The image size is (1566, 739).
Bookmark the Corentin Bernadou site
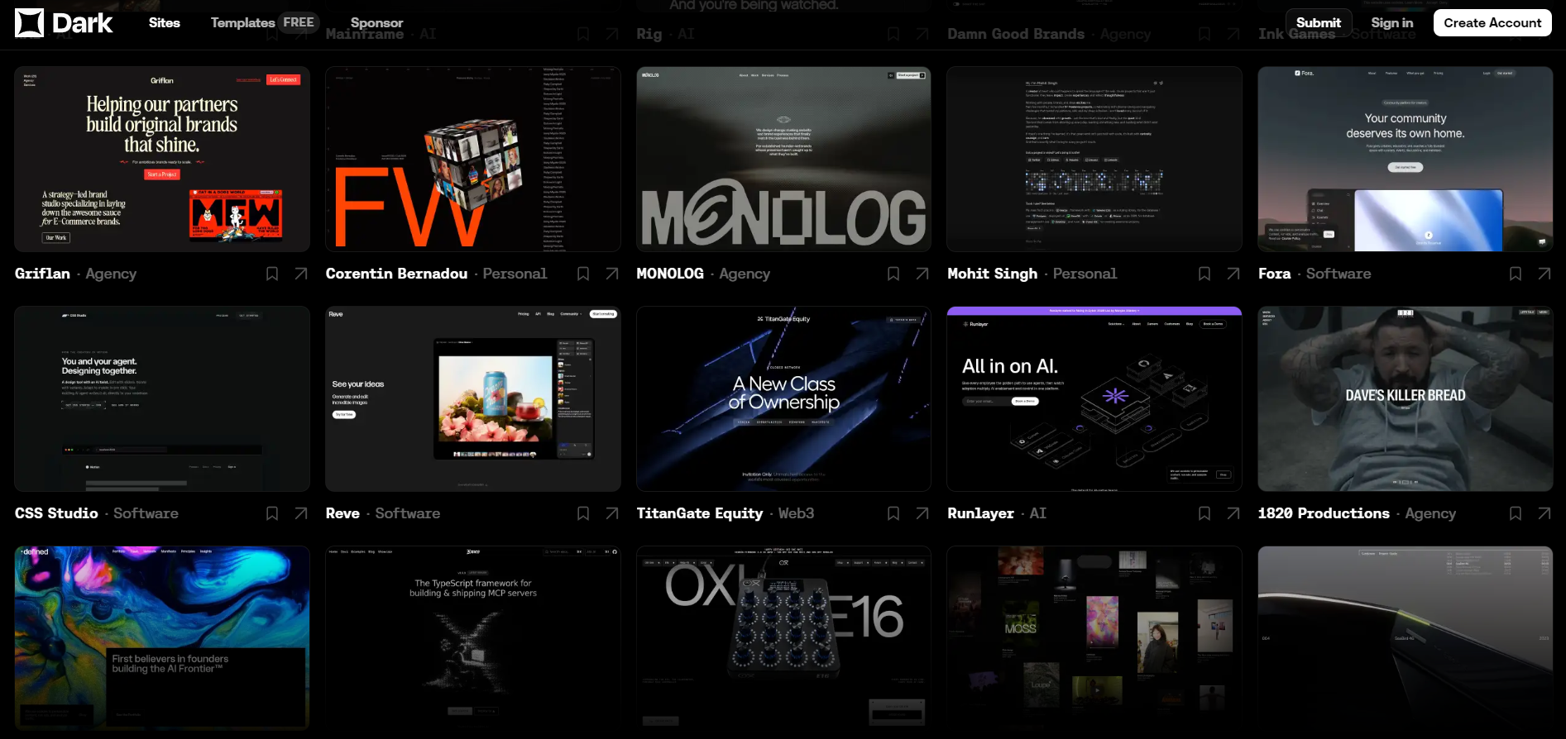[x=583, y=274]
